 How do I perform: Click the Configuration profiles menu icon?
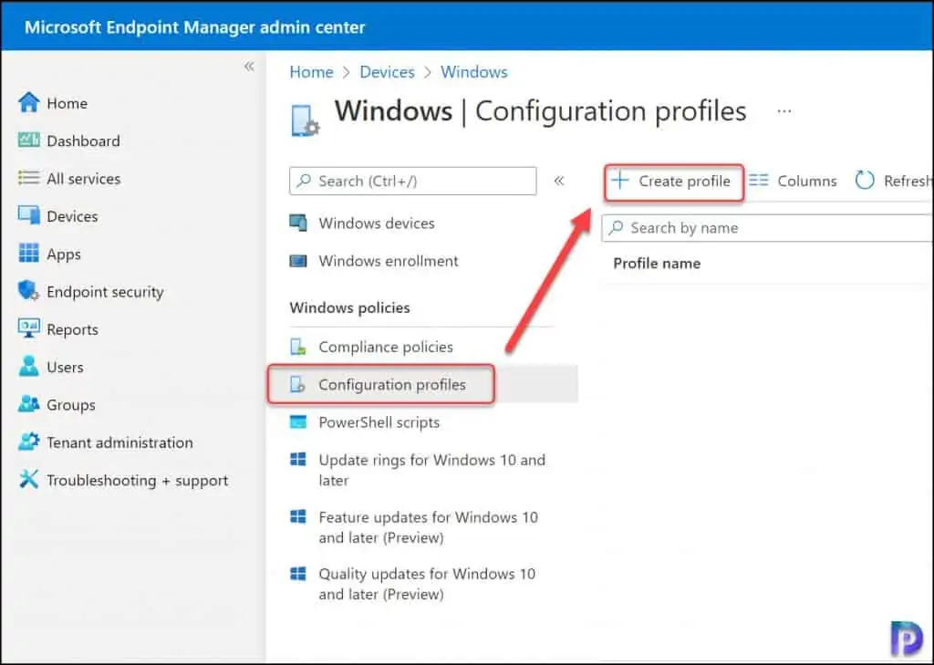pos(297,384)
